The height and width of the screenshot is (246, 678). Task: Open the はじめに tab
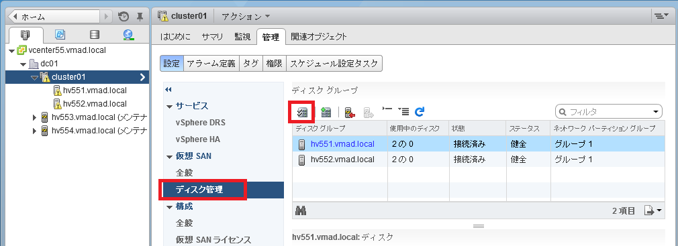pos(175,37)
